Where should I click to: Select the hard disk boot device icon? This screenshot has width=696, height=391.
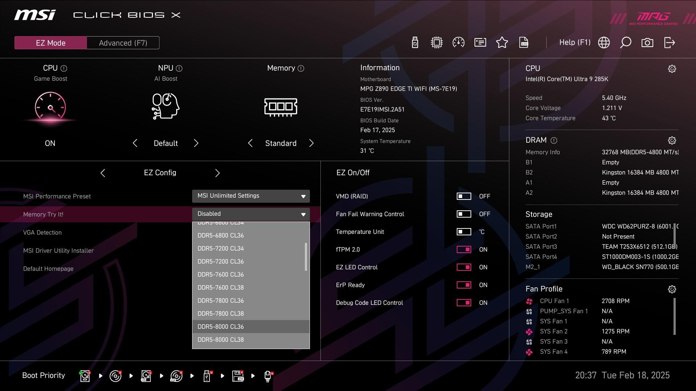click(x=85, y=376)
